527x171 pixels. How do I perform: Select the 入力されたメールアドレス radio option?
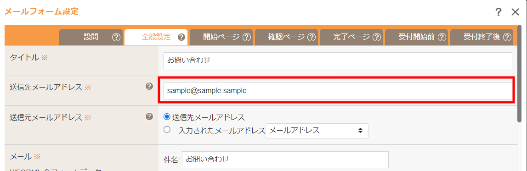166,130
